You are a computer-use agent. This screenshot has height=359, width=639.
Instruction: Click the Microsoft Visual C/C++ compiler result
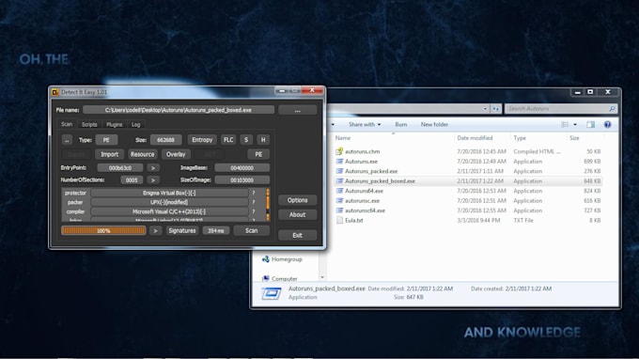point(169,211)
